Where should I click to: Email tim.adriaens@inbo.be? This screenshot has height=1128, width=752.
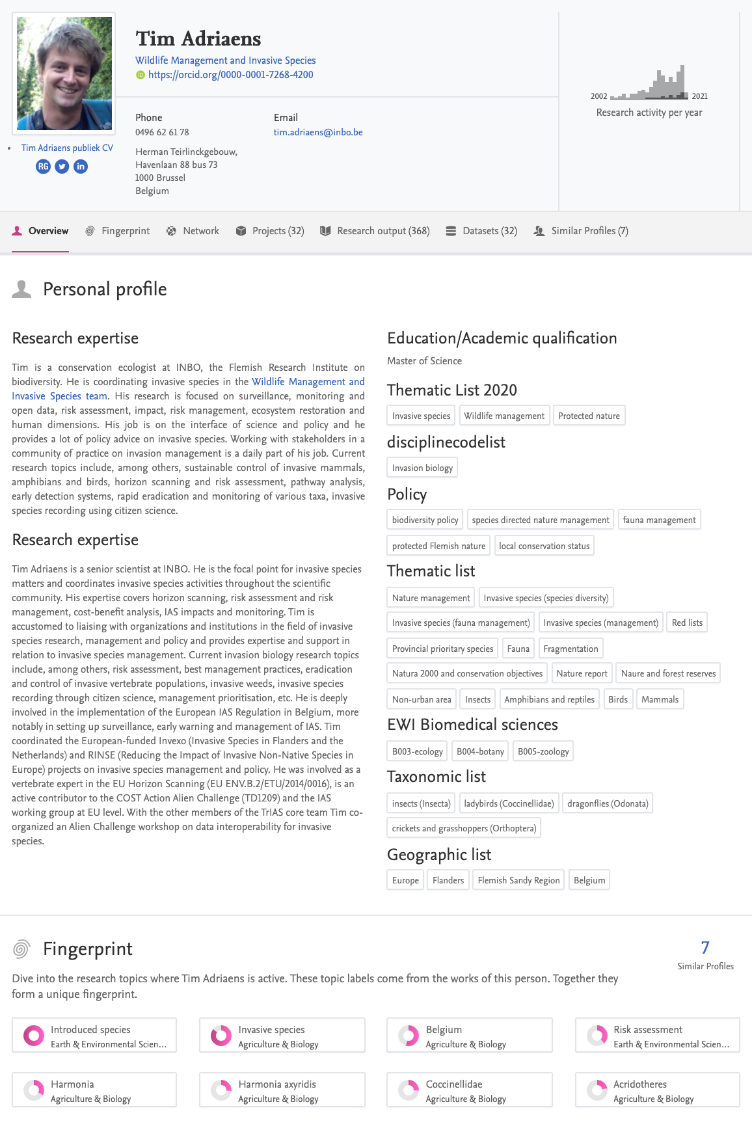pos(318,132)
